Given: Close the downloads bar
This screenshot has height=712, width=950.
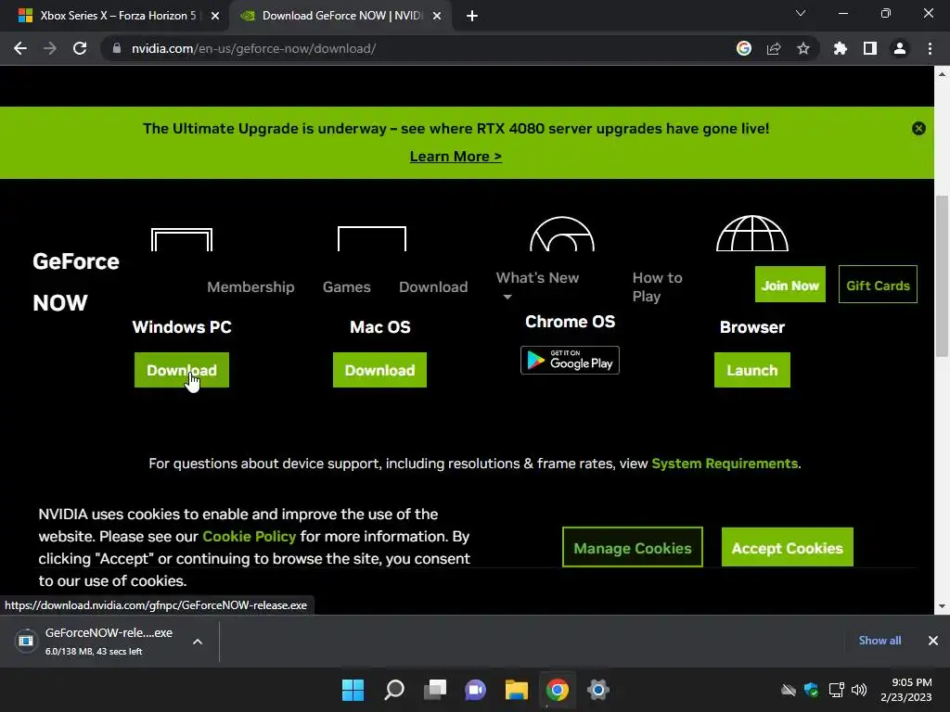Looking at the screenshot, I should click(x=933, y=641).
